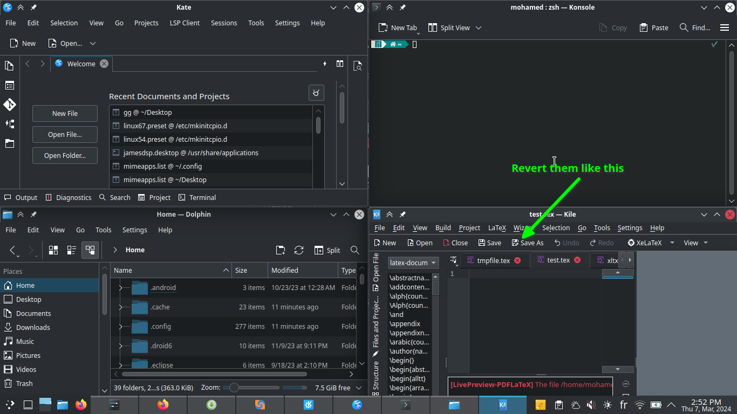The image size is (737, 414).
Task: Open the XeLaTeX compiler dropdown in Kile
Action: (672, 243)
